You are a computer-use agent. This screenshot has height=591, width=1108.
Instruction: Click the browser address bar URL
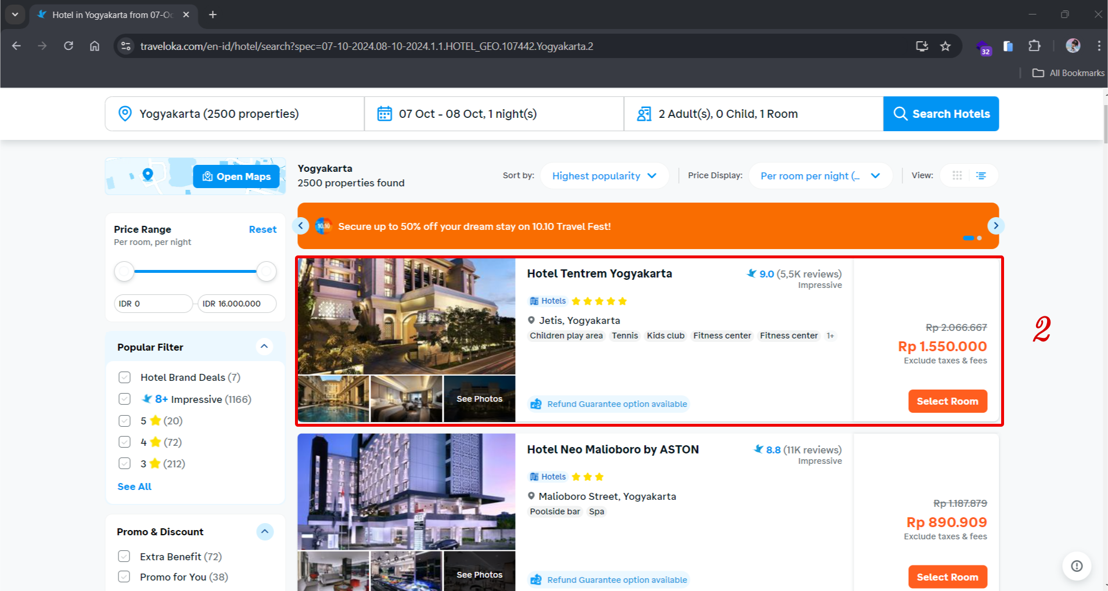[366, 46]
